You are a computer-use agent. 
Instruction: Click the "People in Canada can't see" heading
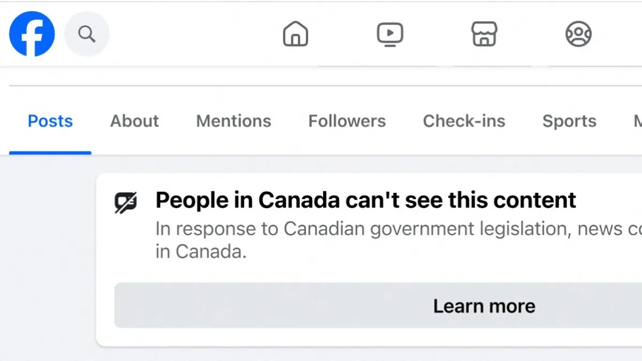(366, 200)
